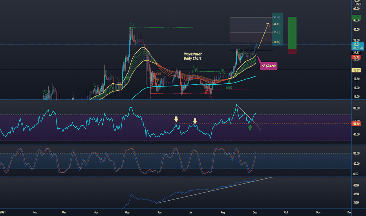The width and height of the screenshot is (366, 216).
Task: Click the orange SHORT signal label
Action: point(157,74)
